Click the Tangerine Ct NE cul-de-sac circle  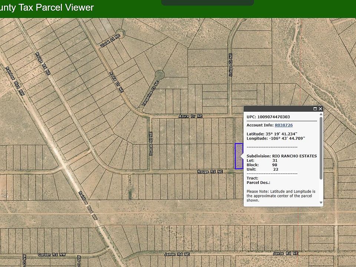click(159, 75)
